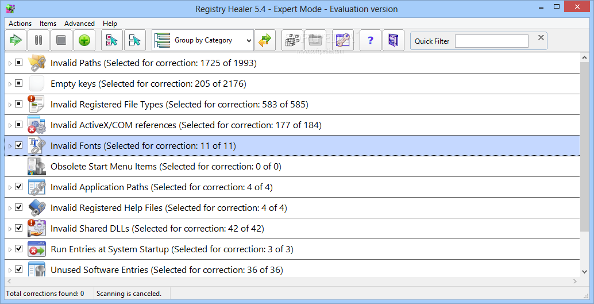This screenshot has width=594, height=304.
Task: Click 'Total corrections found: 0' status text
Action: (x=45, y=294)
